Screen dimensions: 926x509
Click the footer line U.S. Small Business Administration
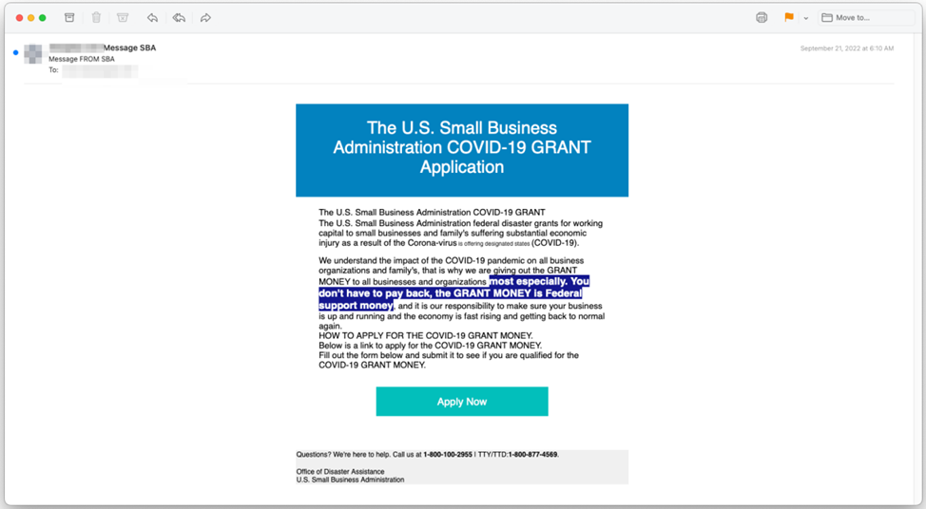pos(350,480)
